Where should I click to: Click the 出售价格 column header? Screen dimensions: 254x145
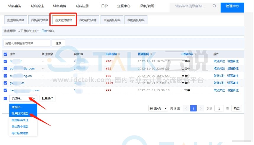(x=111, y=54)
